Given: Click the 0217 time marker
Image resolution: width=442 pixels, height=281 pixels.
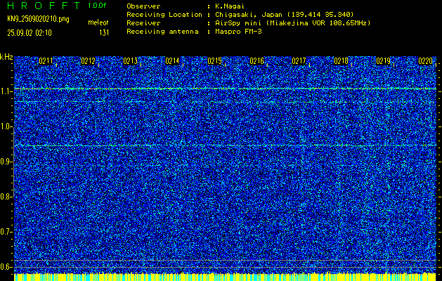Looking at the screenshot, I should (299, 61).
